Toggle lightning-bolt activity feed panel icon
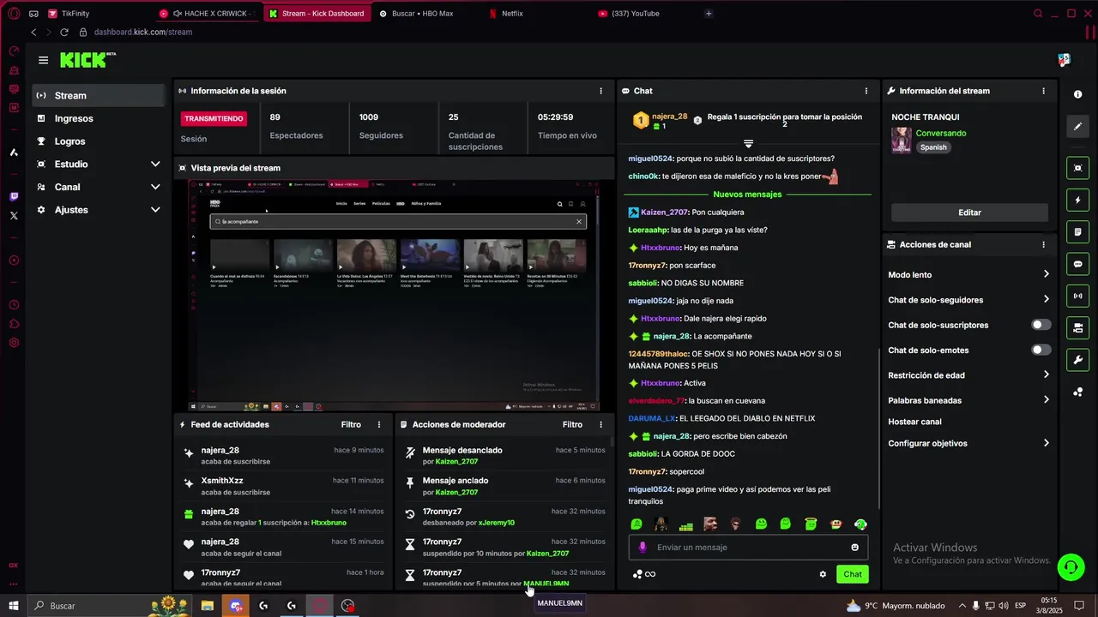This screenshot has width=1098, height=617. tap(1078, 201)
